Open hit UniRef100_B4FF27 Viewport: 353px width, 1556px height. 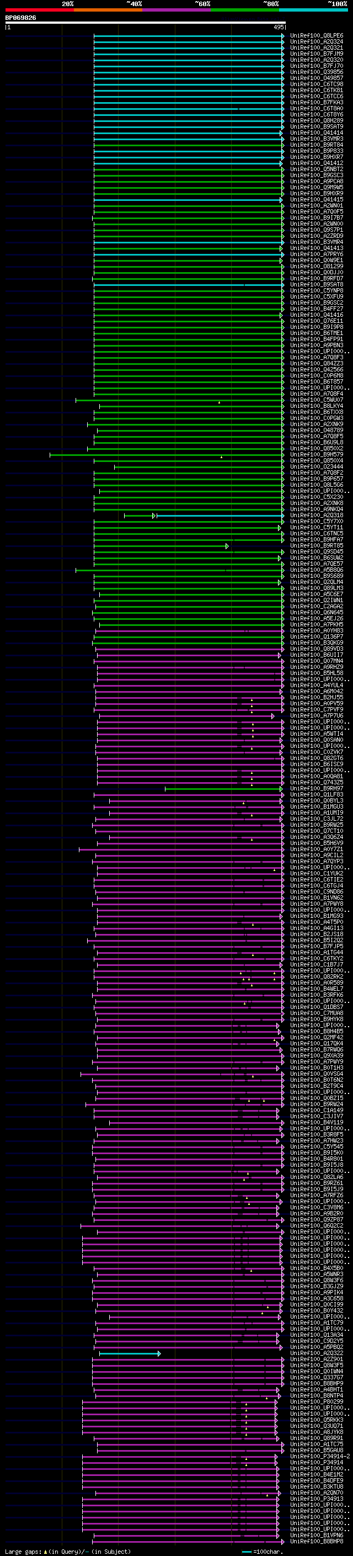(317, 309)
